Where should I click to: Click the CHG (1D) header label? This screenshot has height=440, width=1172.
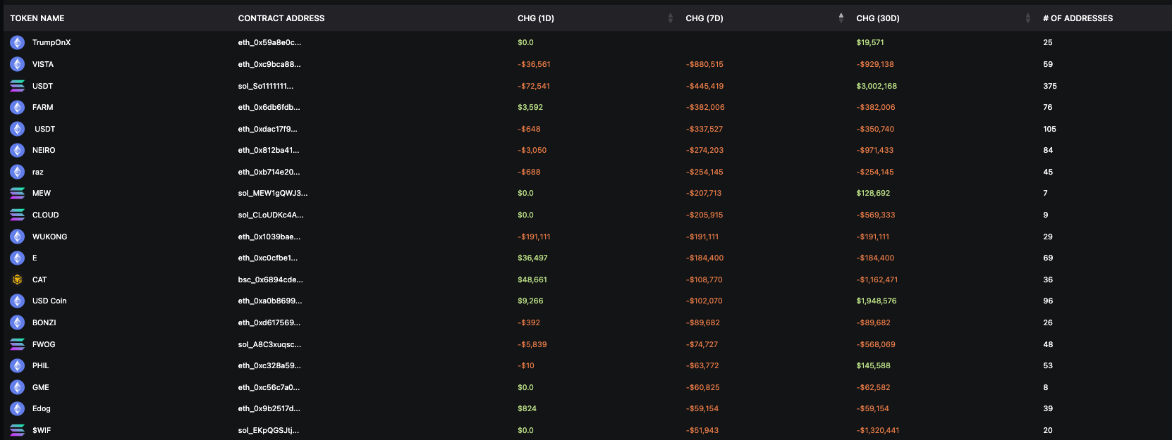(536, 18)
